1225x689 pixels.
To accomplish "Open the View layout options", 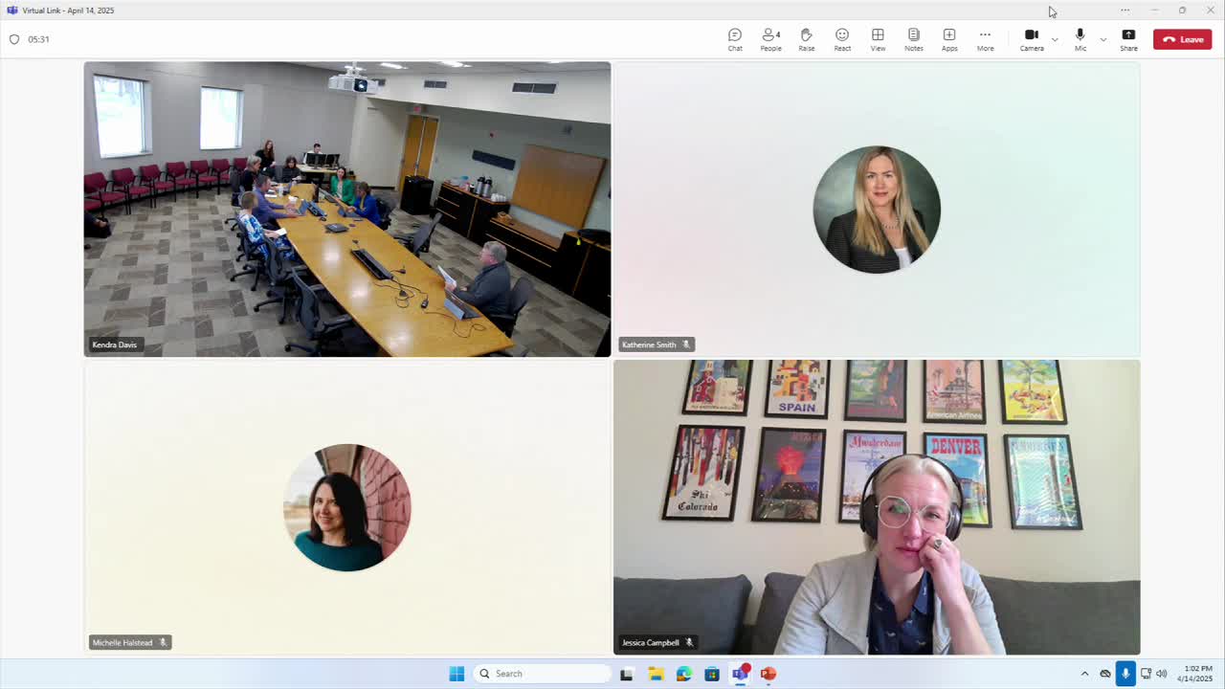I will click(x=878, y=39).
